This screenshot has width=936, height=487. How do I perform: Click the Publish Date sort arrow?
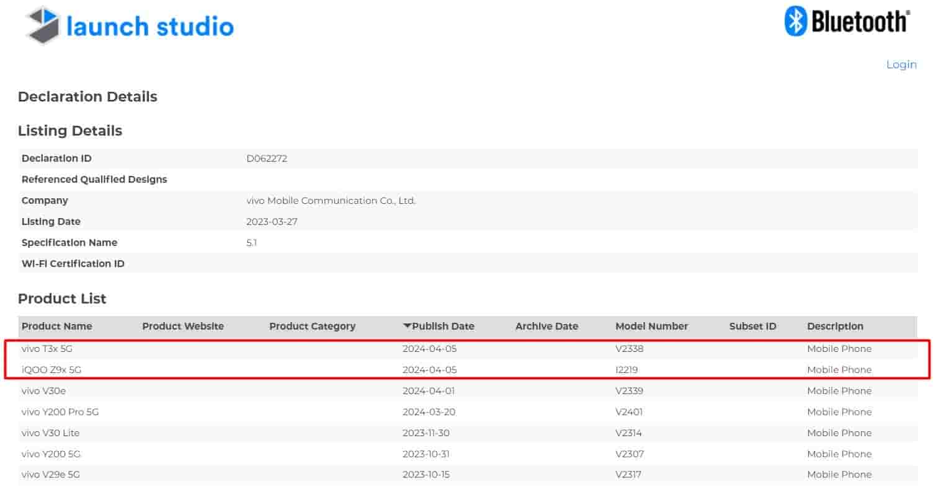407,326
